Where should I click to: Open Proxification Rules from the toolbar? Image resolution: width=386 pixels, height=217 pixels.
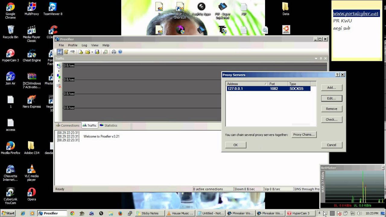(66, 52)
